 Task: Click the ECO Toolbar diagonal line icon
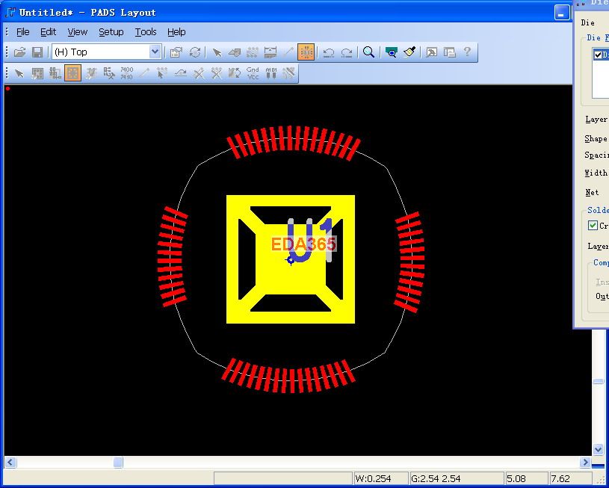coord(288,52)
